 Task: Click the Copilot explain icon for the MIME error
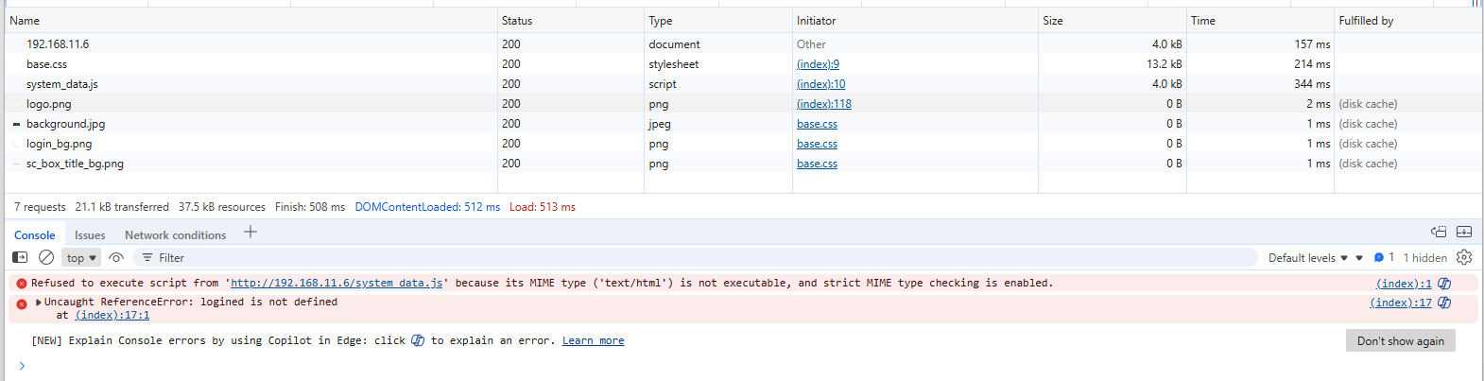[x=1444, y=284]
